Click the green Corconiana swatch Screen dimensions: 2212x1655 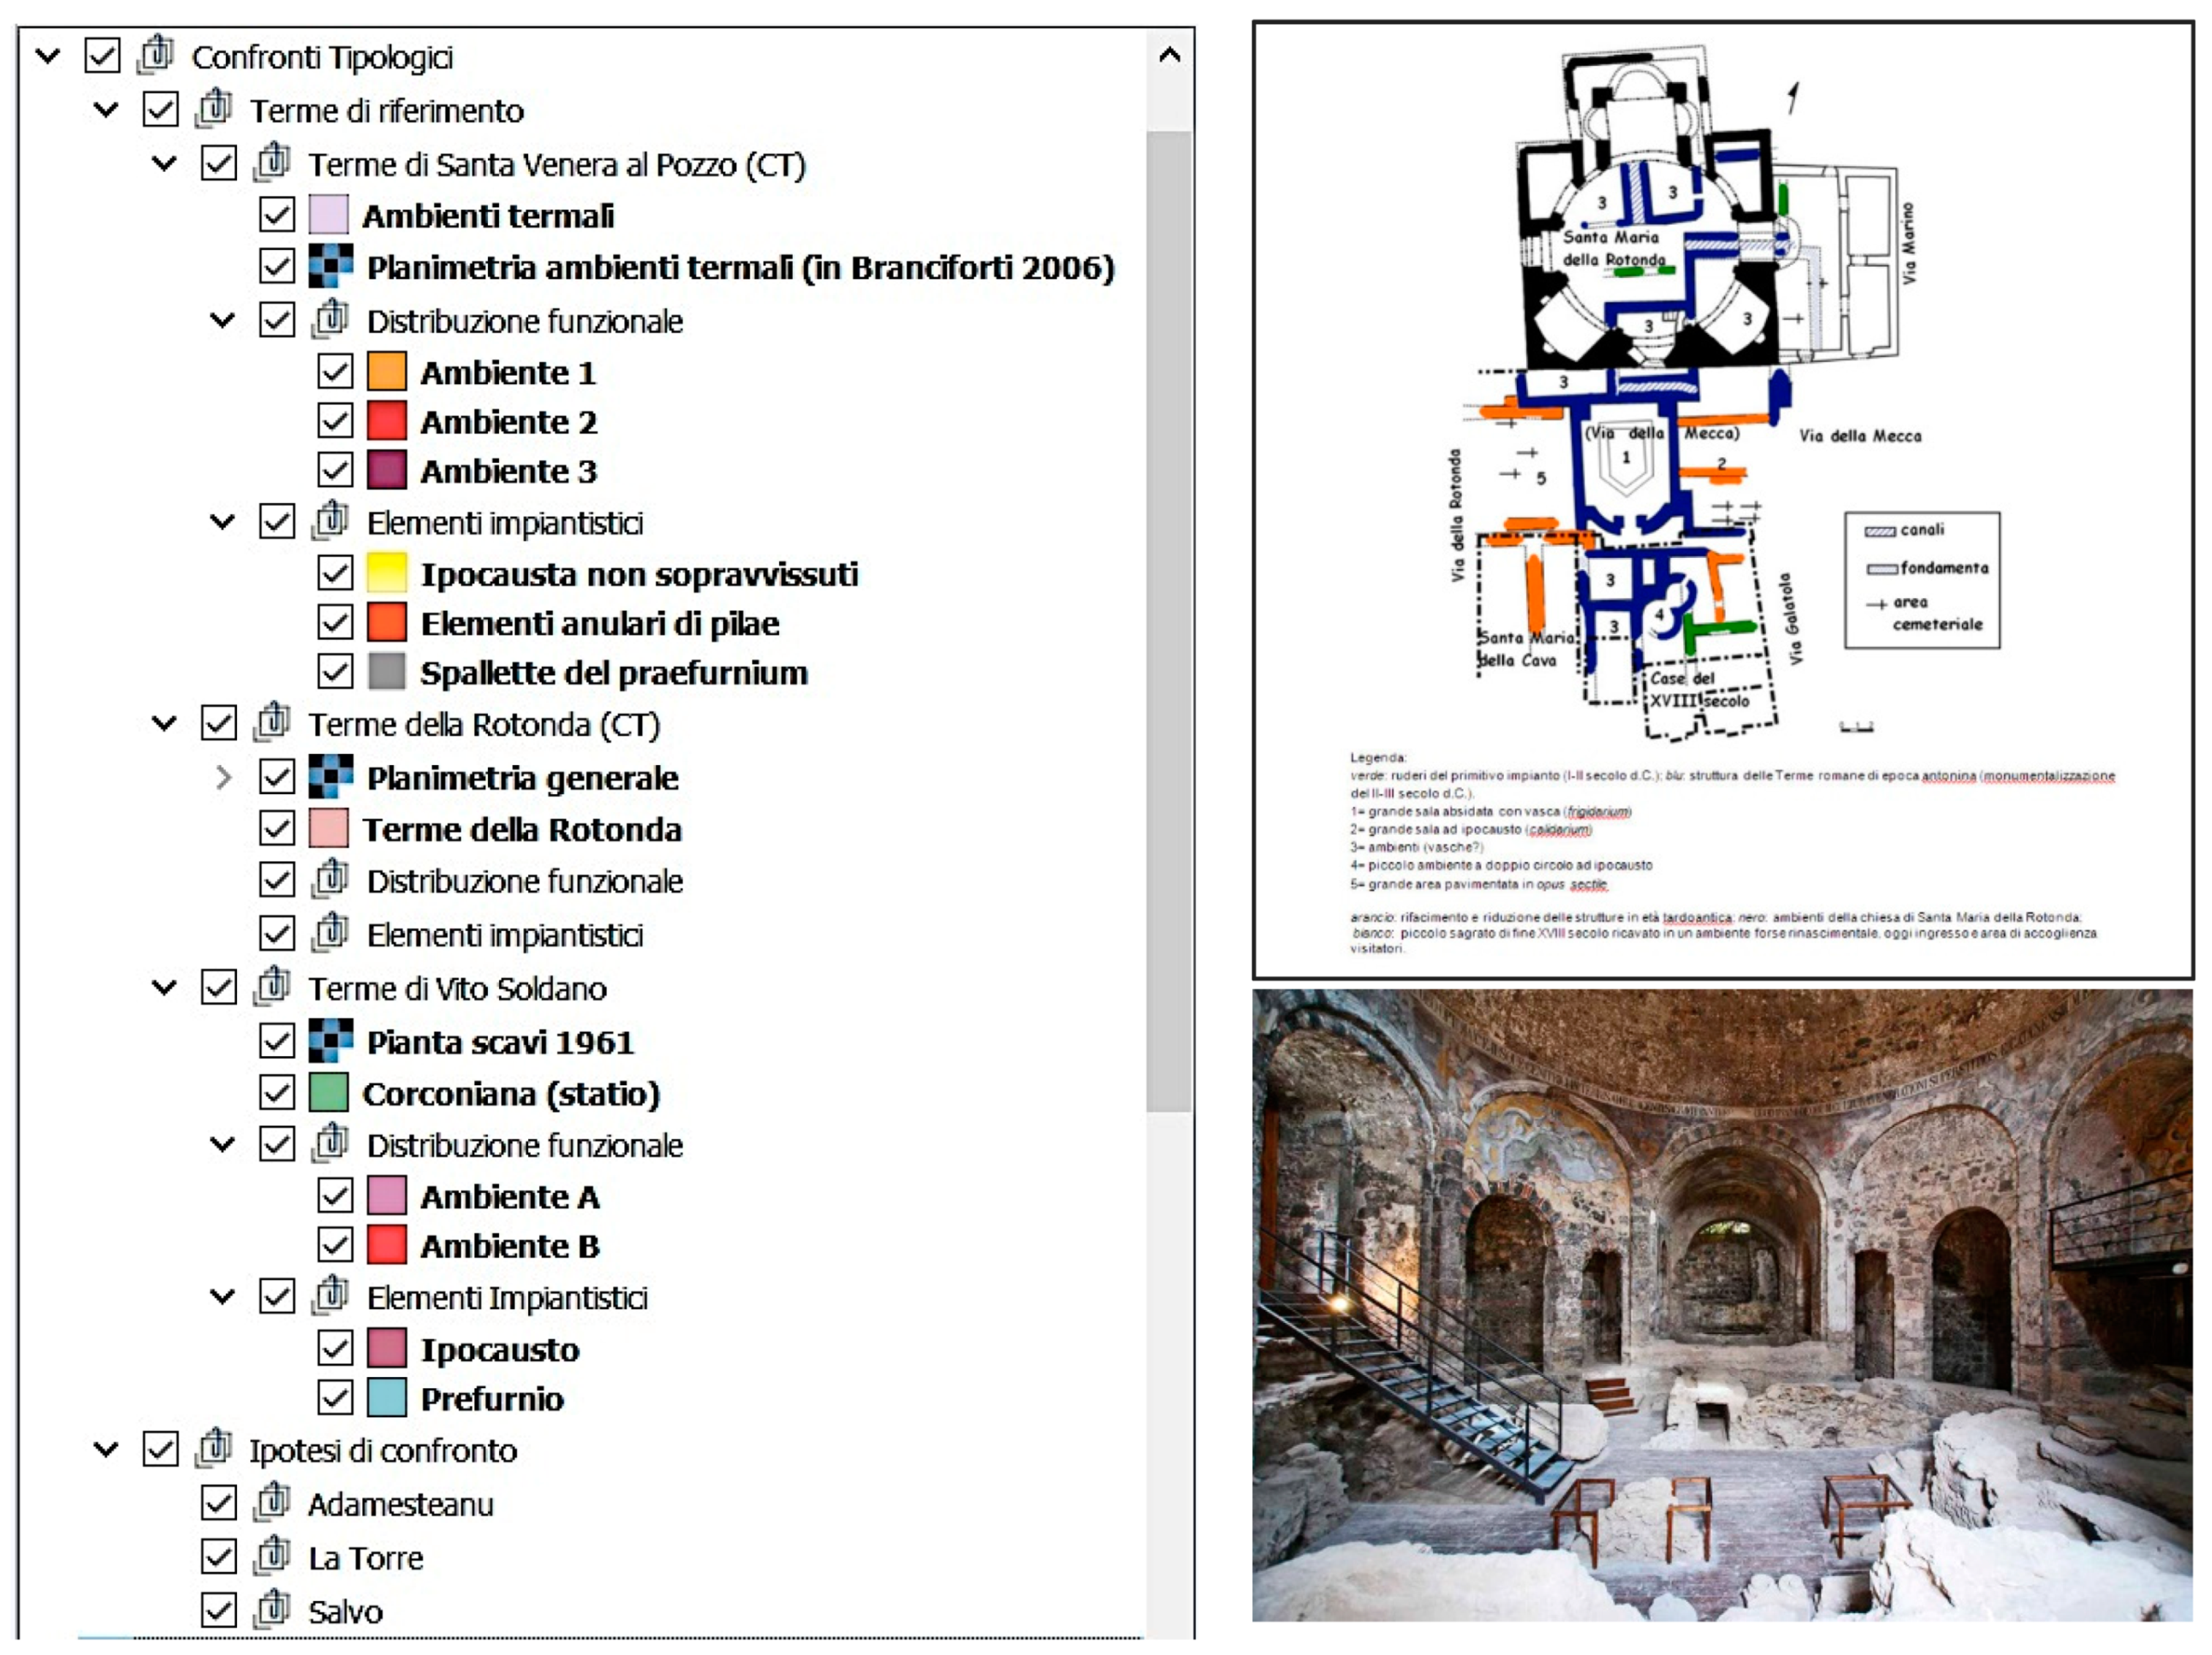tap(329, 1092)
